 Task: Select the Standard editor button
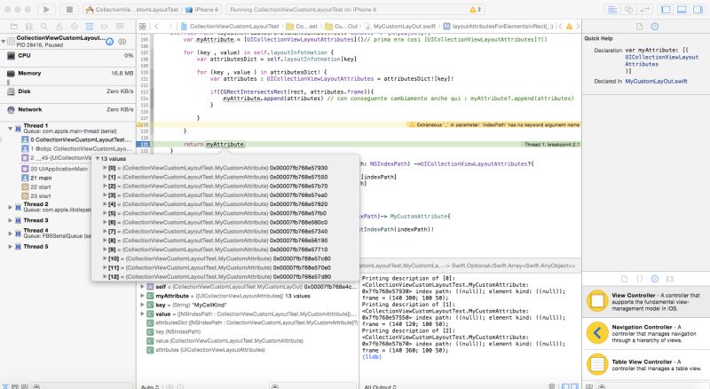(x=612, y=9)
